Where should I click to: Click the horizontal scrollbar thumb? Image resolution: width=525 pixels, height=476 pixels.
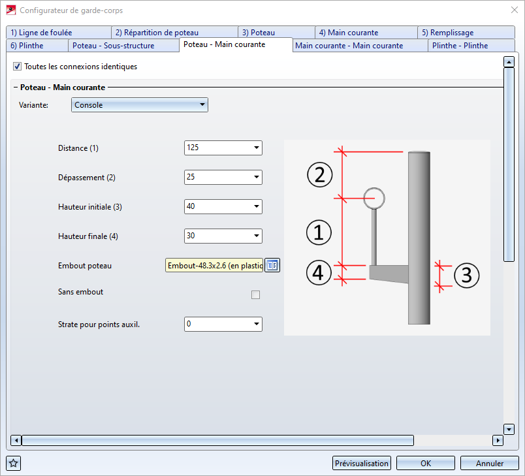[217, 441]
